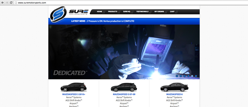The height and width of the screenshot is (107, 248).
Task: Click the SURE Motorsports wordmark
Action: 79,12
